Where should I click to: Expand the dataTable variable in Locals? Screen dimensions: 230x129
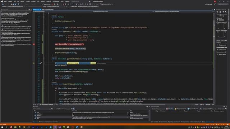34,114
